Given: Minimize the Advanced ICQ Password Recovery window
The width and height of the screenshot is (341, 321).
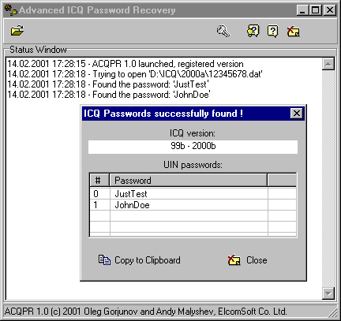Looking at the screenshot, I should (302, 10).
